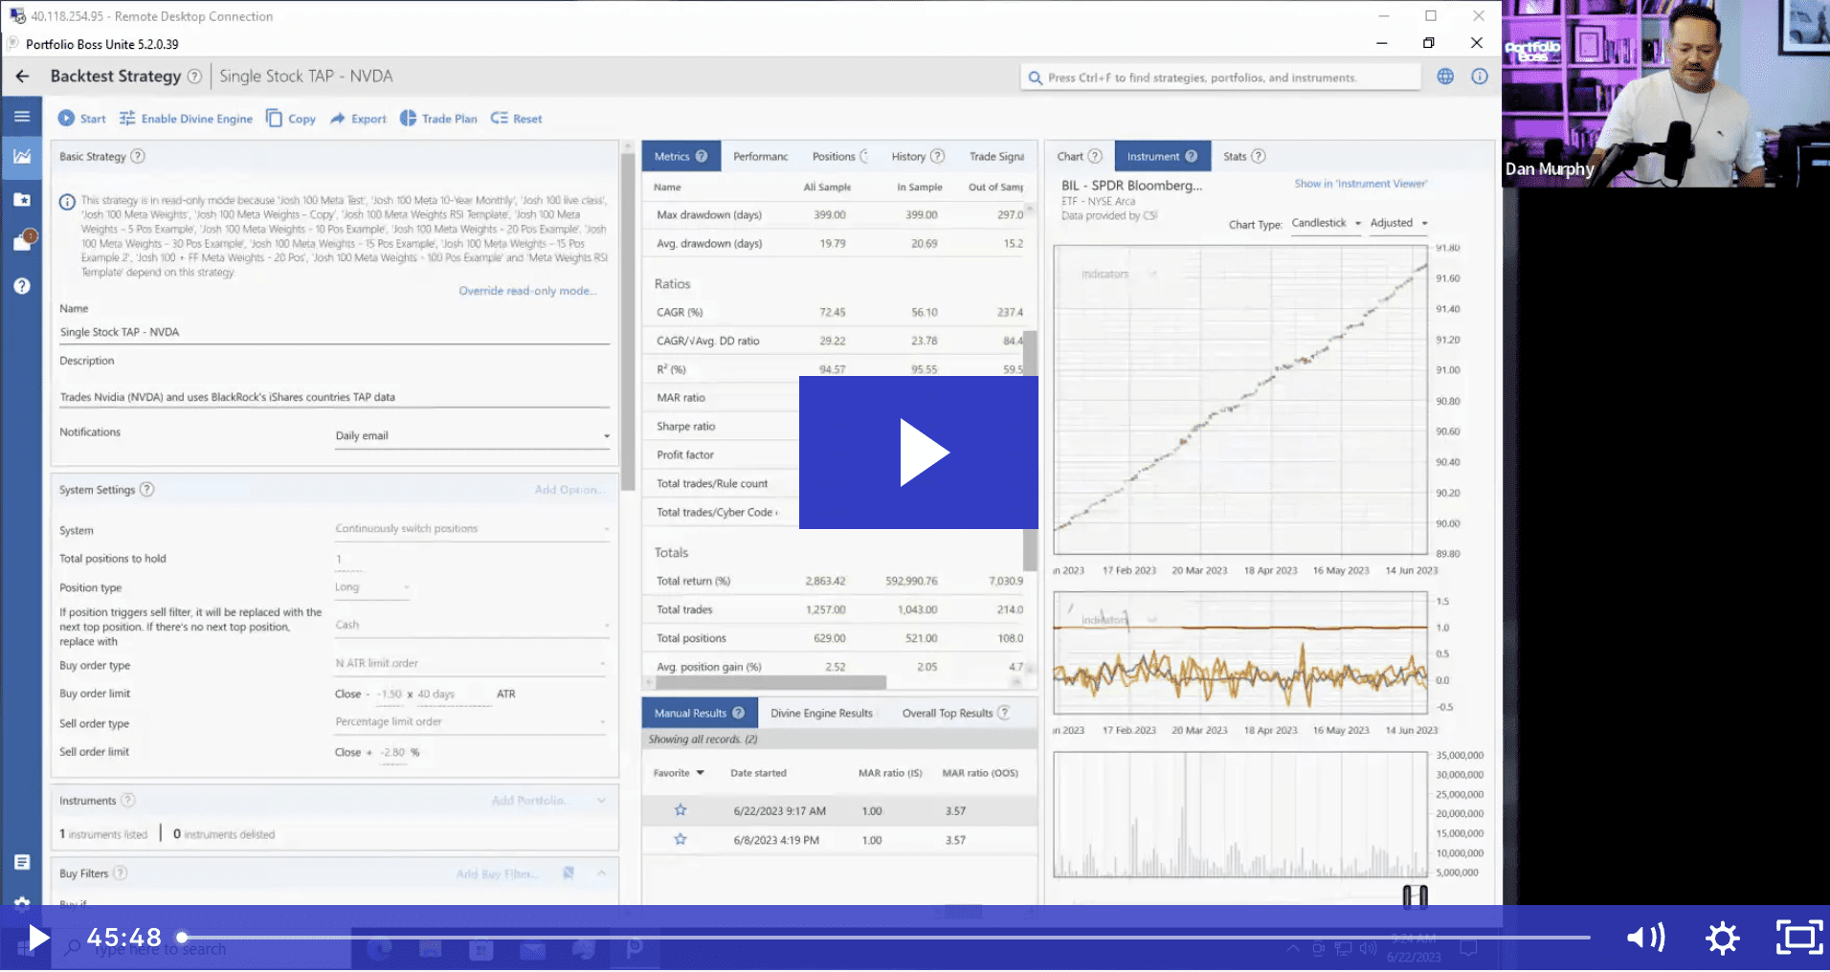1830x972 pixels.
Task: Sort using the Favorite column arrow
Action: tap(700, 773)
